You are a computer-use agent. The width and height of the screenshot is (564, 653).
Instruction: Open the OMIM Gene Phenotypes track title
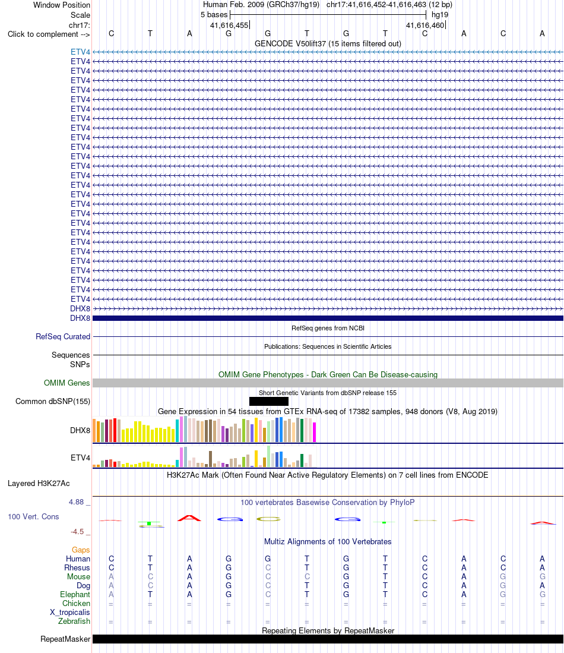[x=328, y=374]
